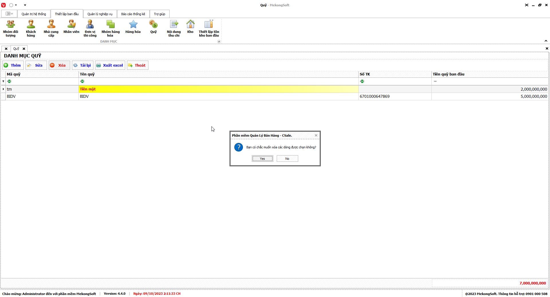Open Nhóm hàng hóa category
Image resolution: width=550 pixels, height=297 pixels.
(x=110, y=29)
